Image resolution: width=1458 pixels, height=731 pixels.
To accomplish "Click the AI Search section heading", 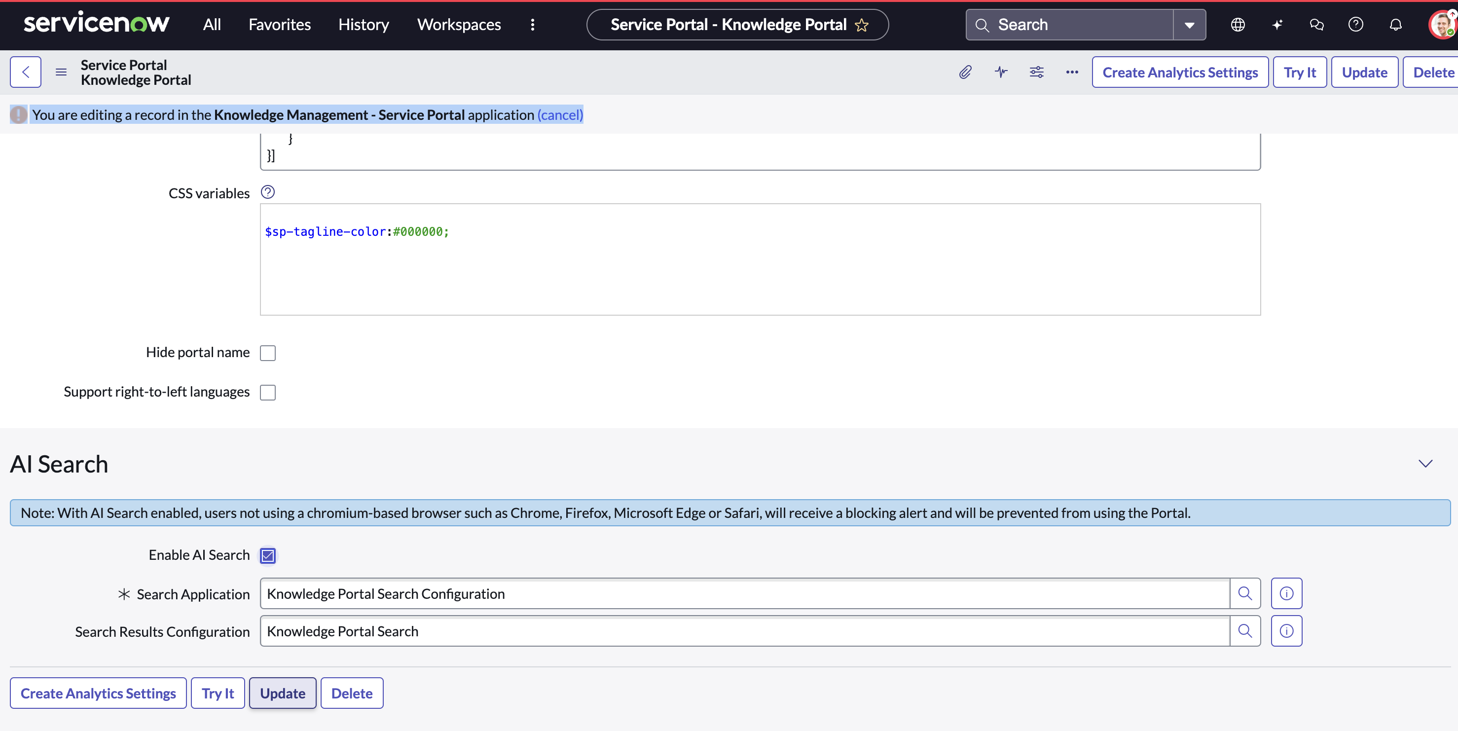I will point(59,464).
